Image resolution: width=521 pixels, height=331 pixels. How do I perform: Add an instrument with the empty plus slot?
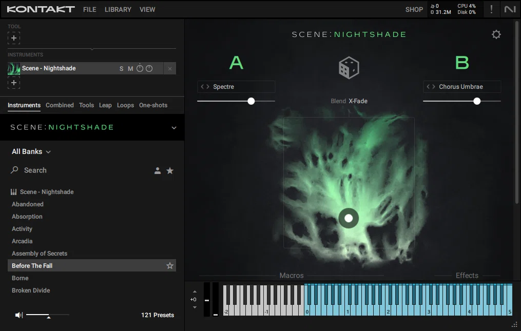(14, 83)
